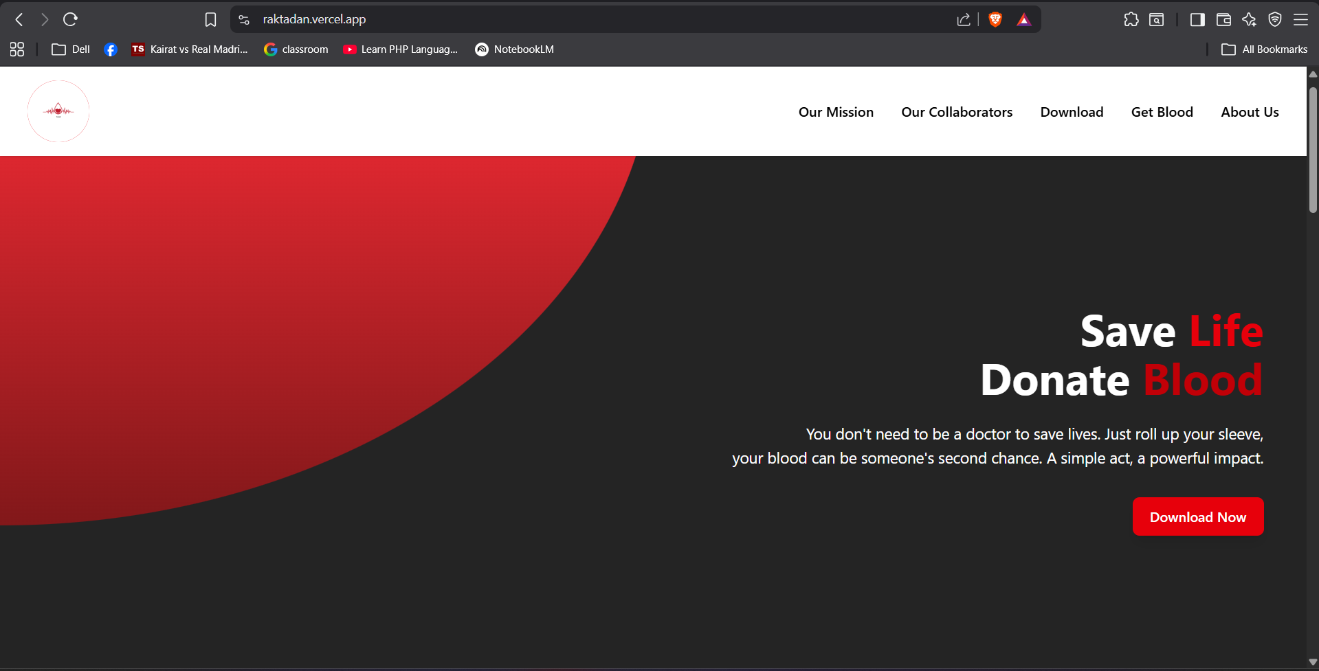The height and width of the screenshot is (671, 1319).
Task: Toggle the browser sidebar panel
Action: click(x=1197, y=19)
